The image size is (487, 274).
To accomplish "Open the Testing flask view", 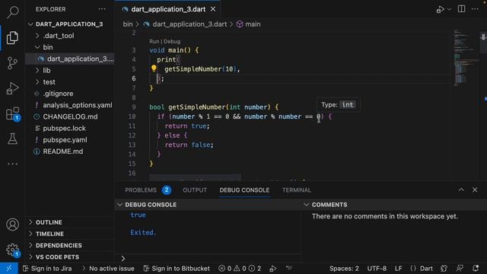I will [x=12, y=139].
